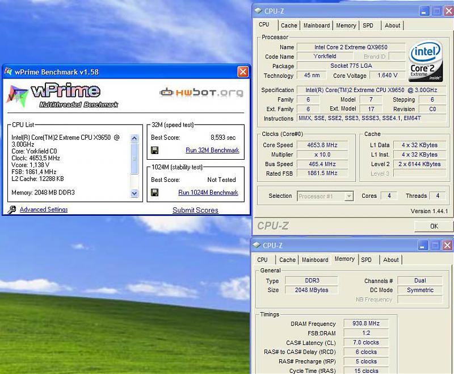Click the Threads count field
454x374 pixels.
(x=438, y=196)
